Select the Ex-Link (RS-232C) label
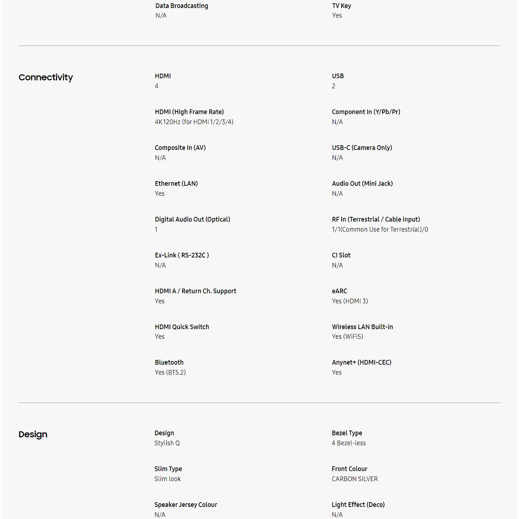The height and width of the screenshot is (519, 519). (x=182, y=255)
